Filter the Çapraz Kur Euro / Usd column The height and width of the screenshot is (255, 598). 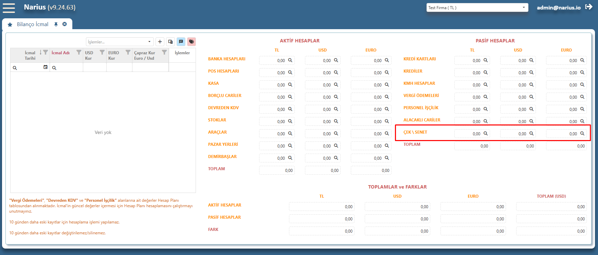(x=164, y=53)
